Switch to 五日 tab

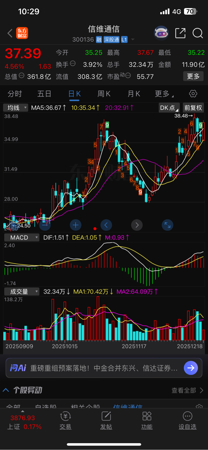tap(44, 94)
